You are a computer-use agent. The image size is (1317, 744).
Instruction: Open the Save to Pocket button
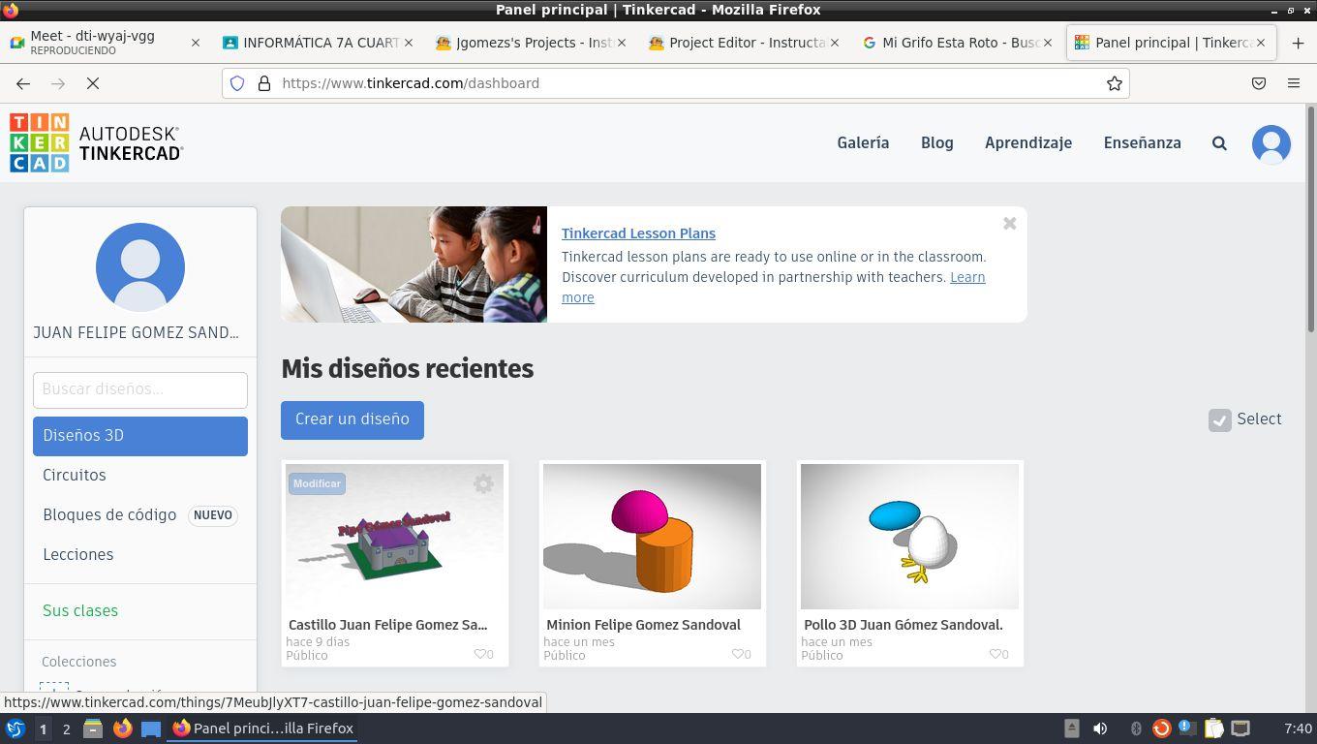coord(1259,83)
